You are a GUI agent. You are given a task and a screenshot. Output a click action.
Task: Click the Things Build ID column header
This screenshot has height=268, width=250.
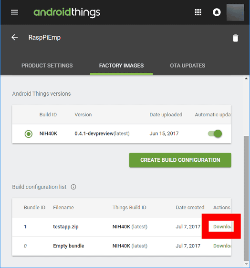(129, 208)
